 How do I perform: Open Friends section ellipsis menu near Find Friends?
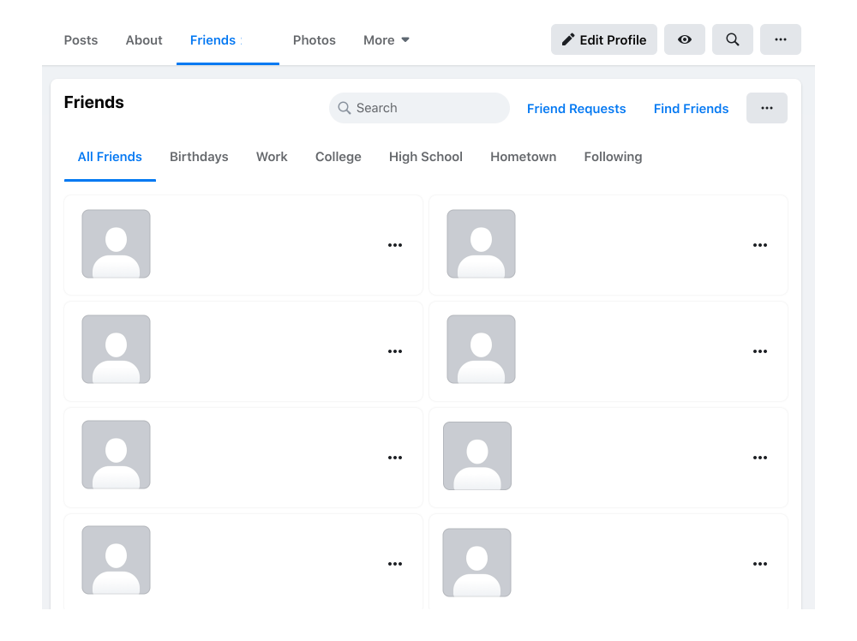[767, 108]
